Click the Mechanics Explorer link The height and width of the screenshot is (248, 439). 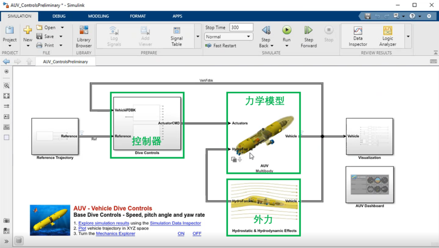point(115,233)
